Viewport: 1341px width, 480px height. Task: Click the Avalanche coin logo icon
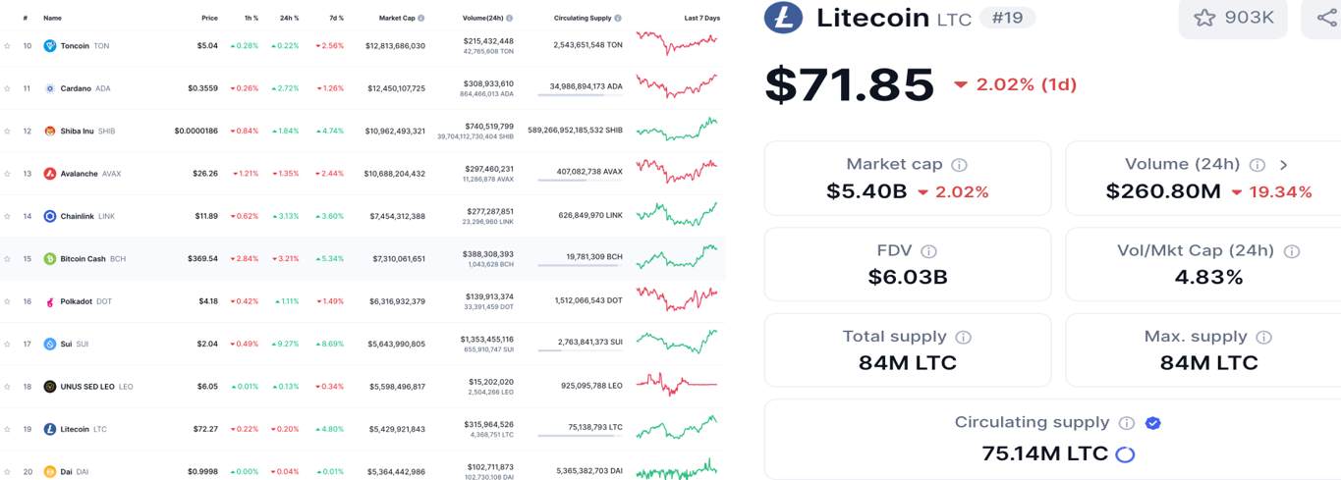click(50, 174)
